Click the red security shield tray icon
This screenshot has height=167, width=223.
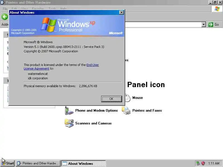point(203,163)
